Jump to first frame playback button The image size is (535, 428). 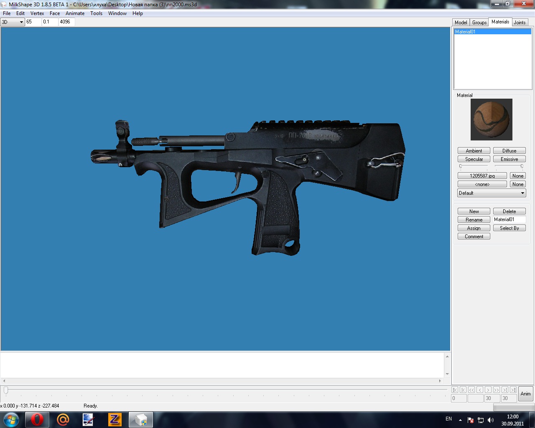click(455, 390)
